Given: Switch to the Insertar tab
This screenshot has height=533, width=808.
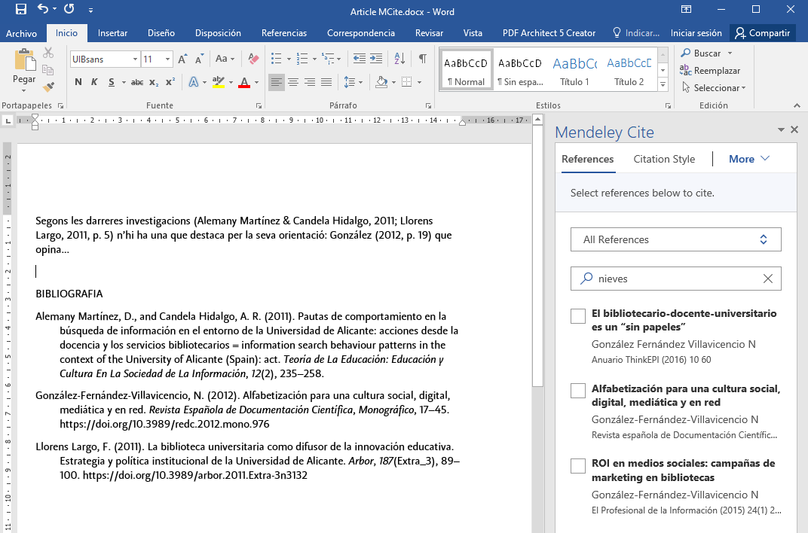Looking at the screenshot, I should click(x=112, y=33).
